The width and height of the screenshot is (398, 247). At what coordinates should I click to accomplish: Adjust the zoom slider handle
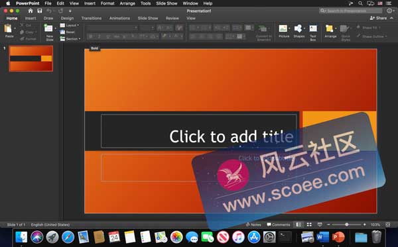(x=346, y=224)
